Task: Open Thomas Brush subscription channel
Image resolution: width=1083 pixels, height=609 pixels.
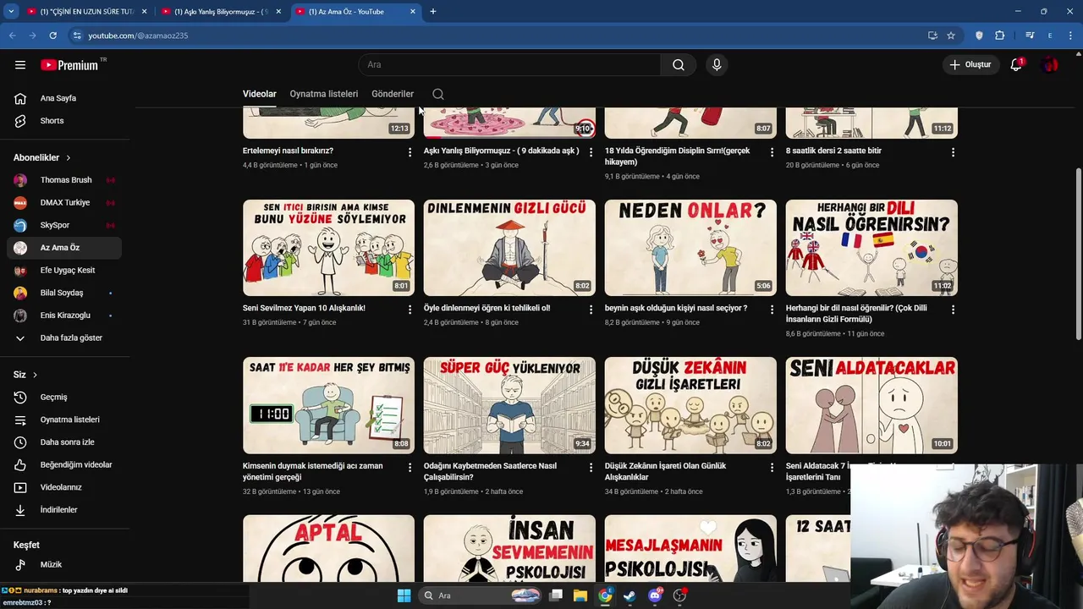Action: coord(64,180)
